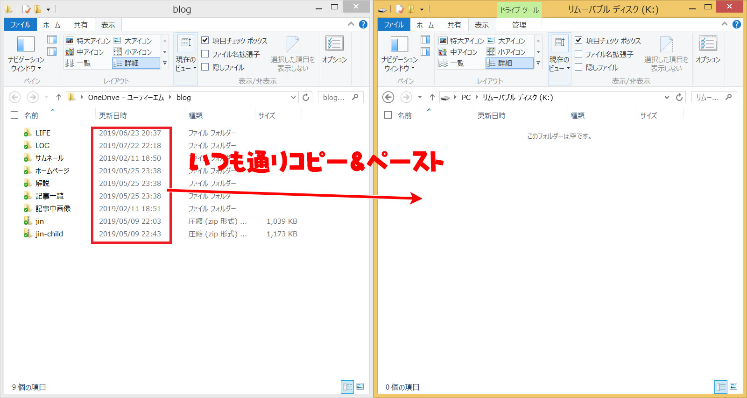Viewport: 747px width, 398px height.
Task: Collapse the ribbon in blog window
Action: (351, 24)
